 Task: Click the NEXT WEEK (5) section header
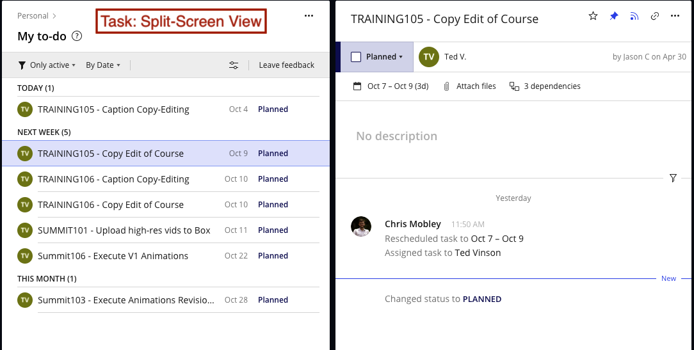44,132
